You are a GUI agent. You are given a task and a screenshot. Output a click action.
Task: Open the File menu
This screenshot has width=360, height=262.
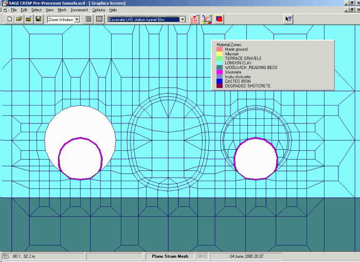14,10
